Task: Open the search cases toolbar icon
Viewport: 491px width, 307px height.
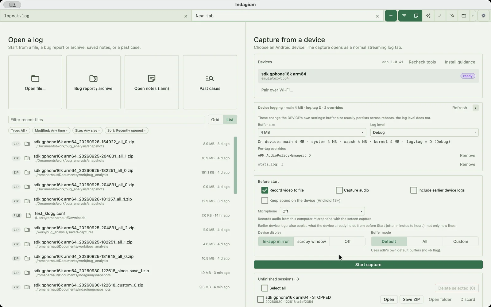Action: [452, 16]
